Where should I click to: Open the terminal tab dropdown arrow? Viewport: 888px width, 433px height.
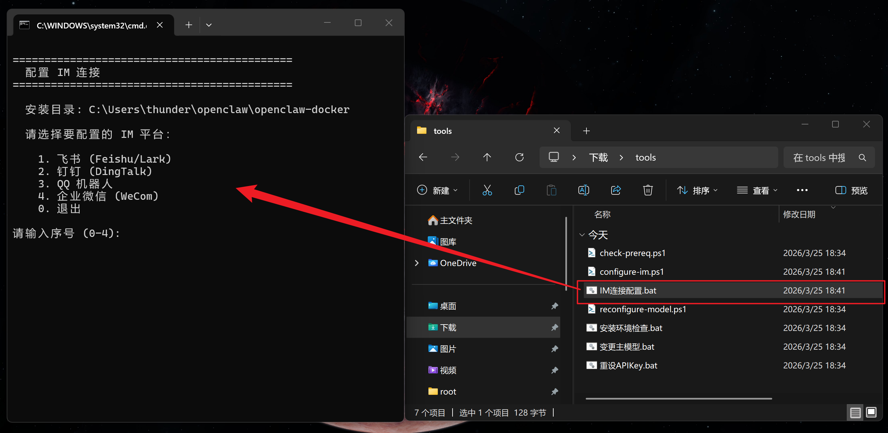tap(209, 25)
